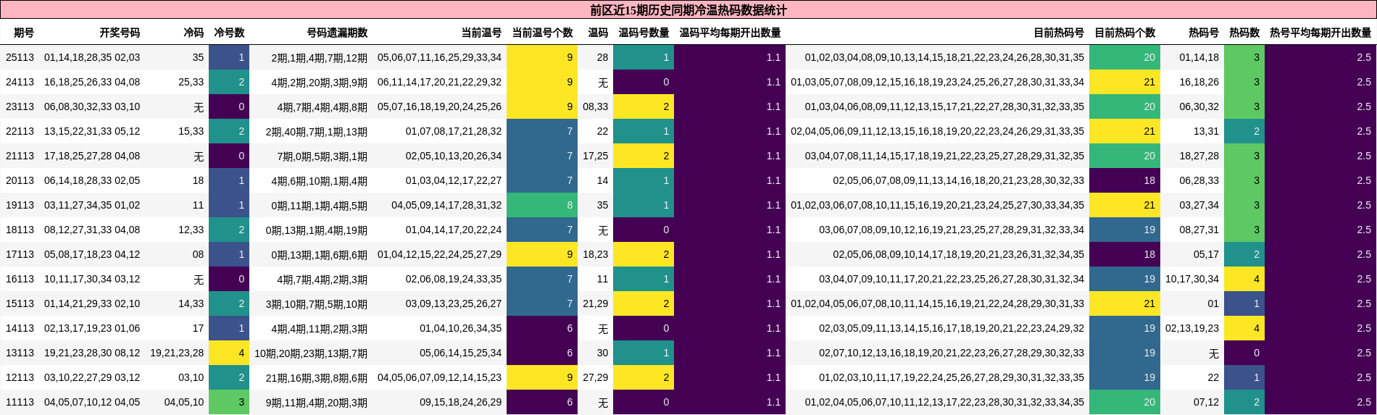Image resolution: width=1377 pixels, height=415 pixels.
Task: Click the 热码号 column header
Action: pyautogui.click(x=1204, y=33)
